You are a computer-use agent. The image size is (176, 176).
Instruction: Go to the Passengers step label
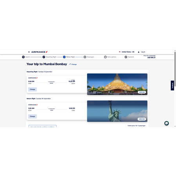(90, 57)
